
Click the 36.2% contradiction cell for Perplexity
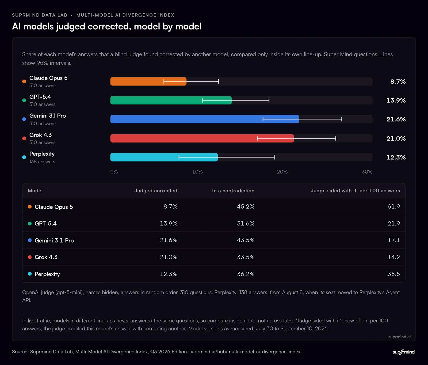[x=246, y=274]
